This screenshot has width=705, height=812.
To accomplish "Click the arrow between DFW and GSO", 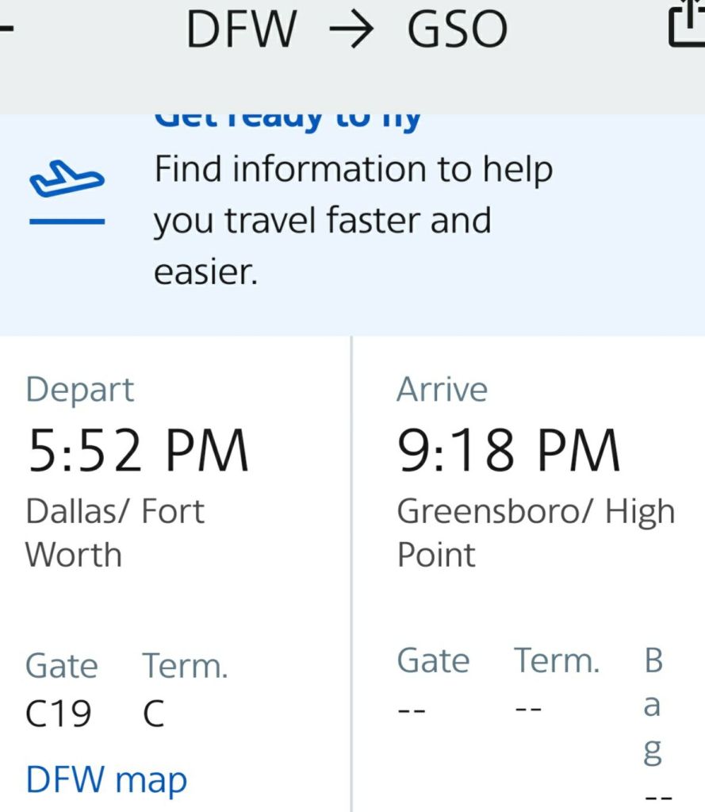I will click(x=352, y=30).
